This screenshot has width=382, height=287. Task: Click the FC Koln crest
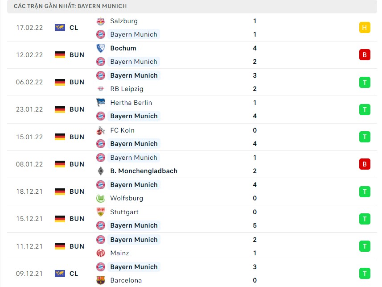(101, 130)
